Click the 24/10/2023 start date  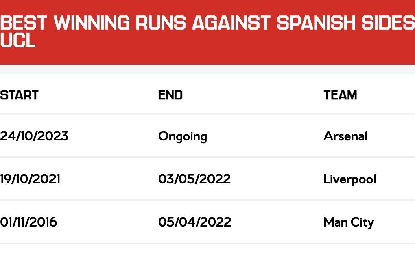[x=34, y=136]
